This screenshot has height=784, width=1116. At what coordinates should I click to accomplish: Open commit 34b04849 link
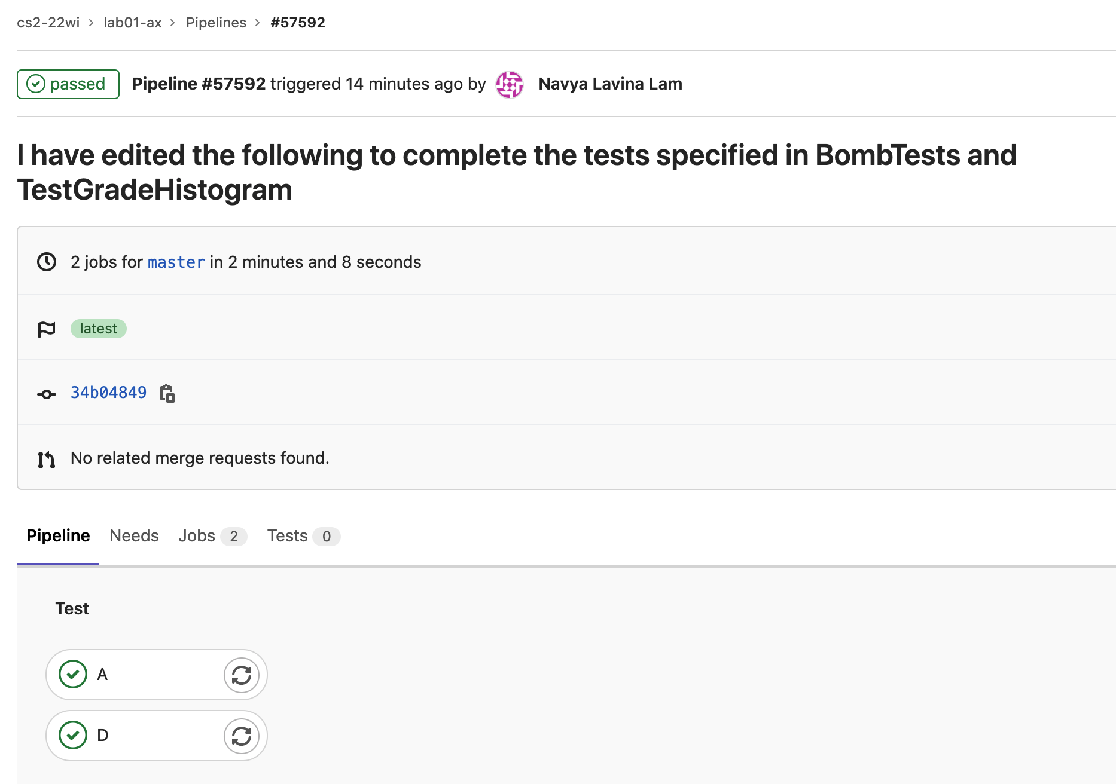(108, 393)
